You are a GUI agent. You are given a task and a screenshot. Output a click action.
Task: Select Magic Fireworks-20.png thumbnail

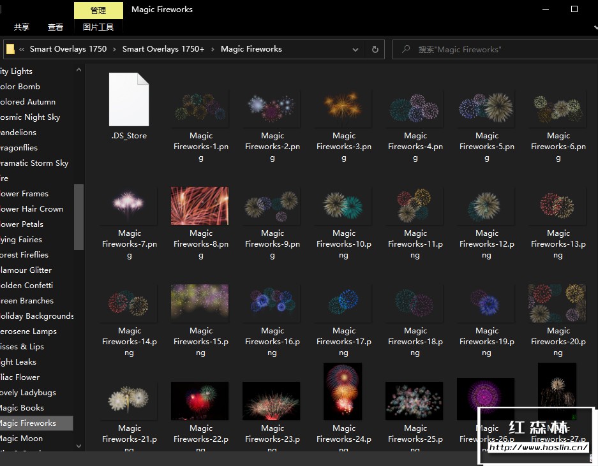click(x=558, y=303)
